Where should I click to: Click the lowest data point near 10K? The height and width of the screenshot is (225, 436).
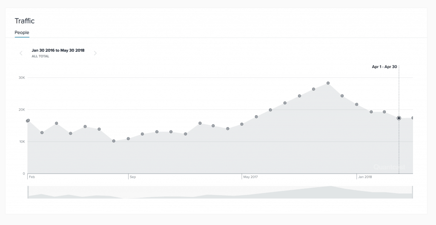click(x=114, y=141)
